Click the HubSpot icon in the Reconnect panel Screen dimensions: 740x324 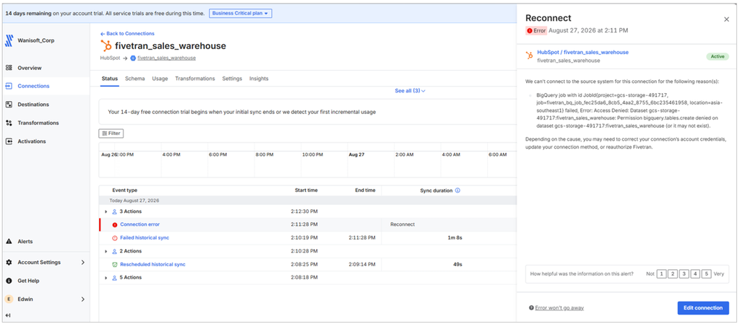530,56
